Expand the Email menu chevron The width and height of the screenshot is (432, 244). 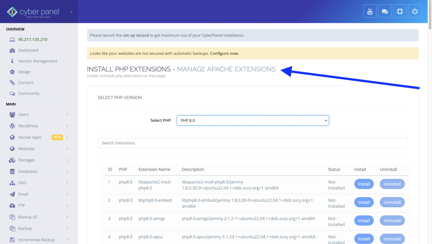tap(67, 194)
